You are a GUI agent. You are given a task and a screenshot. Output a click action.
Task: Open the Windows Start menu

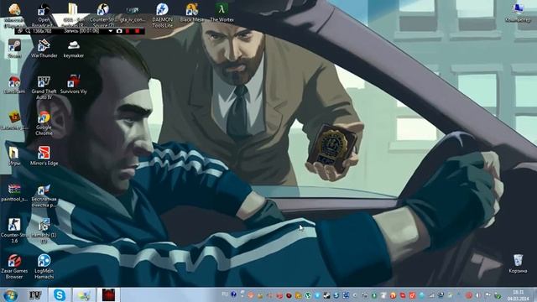[x=10, y=294]
